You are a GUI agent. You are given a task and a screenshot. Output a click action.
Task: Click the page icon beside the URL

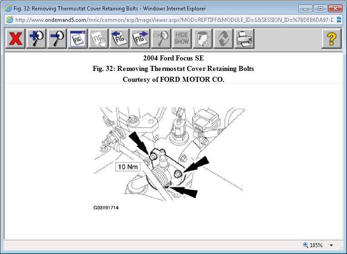point(10,20)
